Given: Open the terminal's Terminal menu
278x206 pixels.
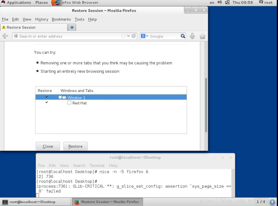Looking at the screenshot, I should pyautogui.click(x=97, y=166).
